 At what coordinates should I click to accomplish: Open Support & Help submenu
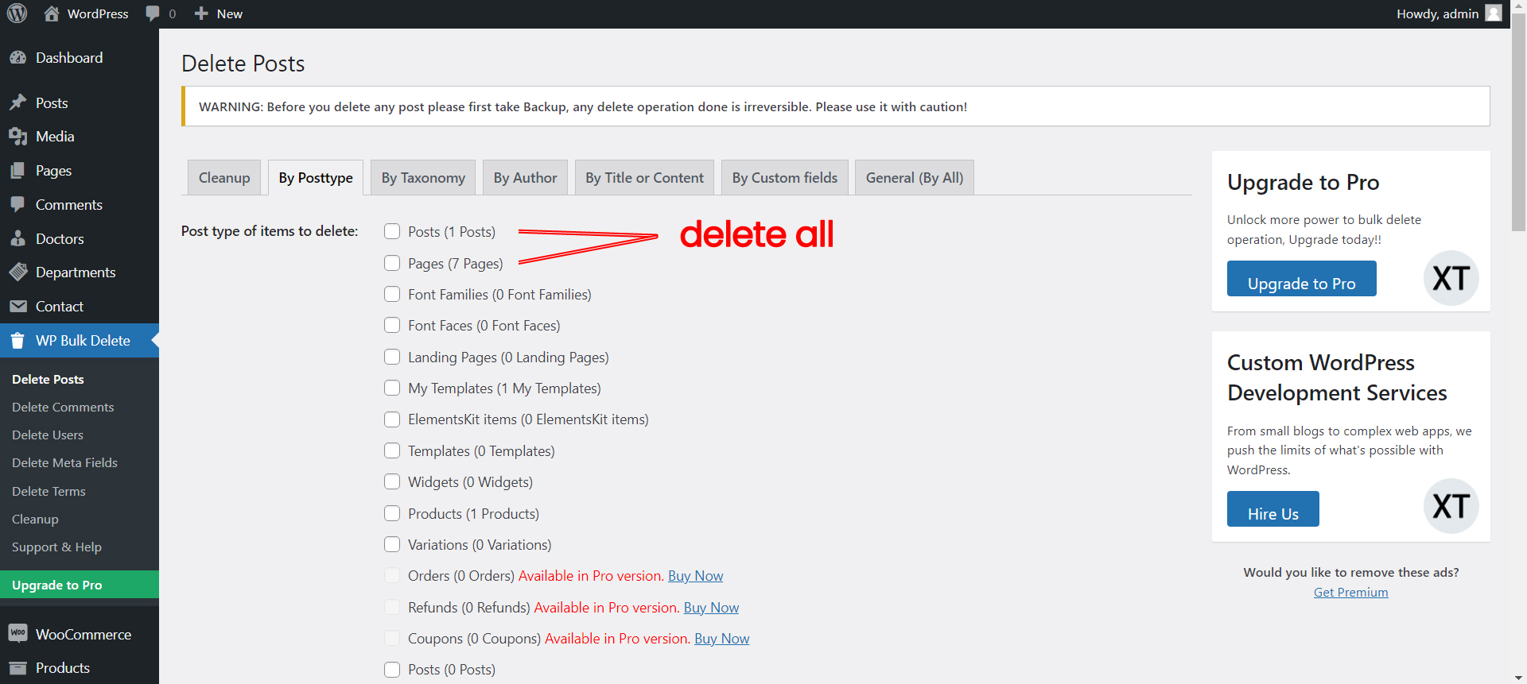[56, 547]
